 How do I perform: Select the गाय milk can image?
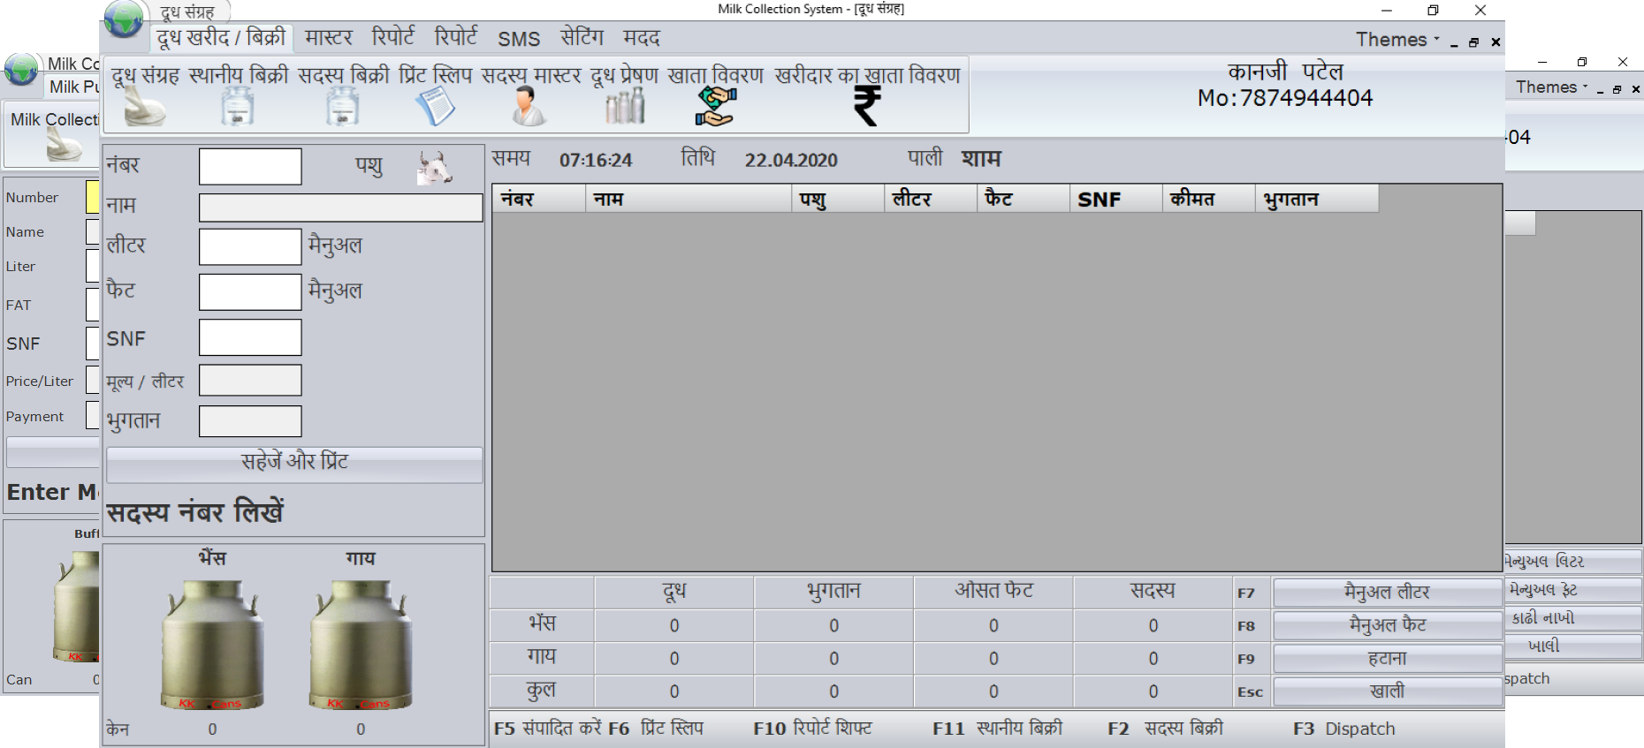click(361, 645)
